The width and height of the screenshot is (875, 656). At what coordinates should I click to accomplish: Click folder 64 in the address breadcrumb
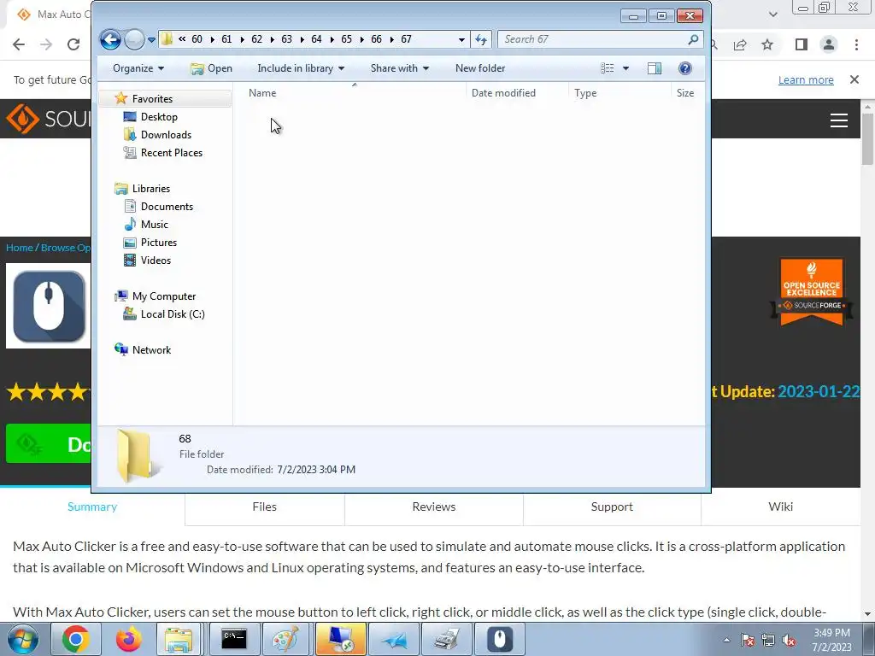(316, 39)
